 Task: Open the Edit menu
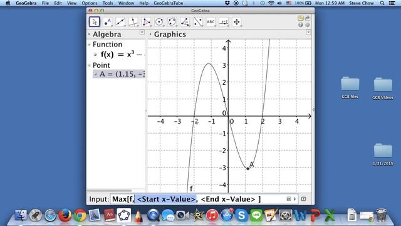tap(58, 3)
